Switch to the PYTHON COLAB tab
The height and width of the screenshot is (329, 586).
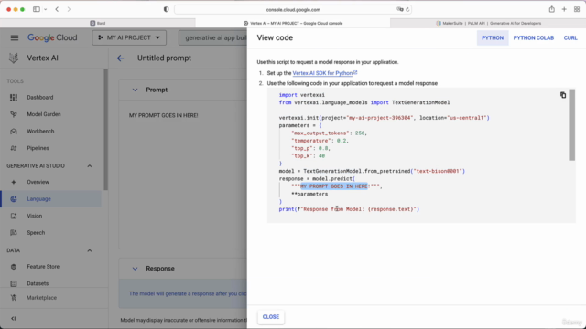click(x=533, y=38)
